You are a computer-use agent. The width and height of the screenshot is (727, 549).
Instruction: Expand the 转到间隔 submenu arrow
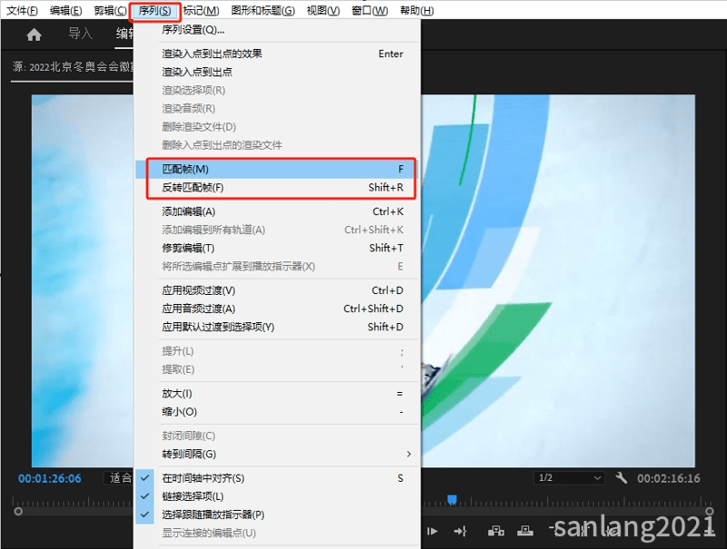[408, 454]
